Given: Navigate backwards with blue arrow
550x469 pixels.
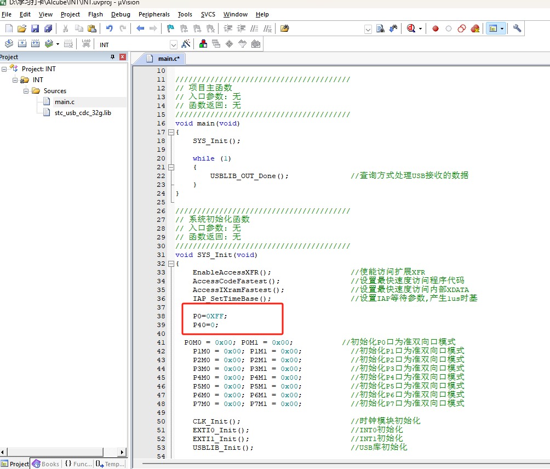Looking at the screenshot, I should 140,28.
